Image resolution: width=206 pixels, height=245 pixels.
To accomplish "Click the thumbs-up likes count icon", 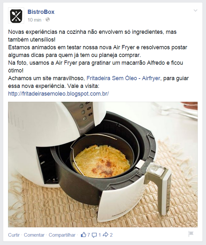I will [83, 235].
